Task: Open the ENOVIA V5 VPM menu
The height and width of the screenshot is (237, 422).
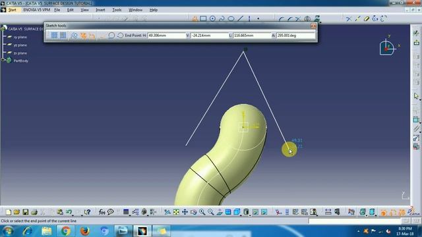Action: 37,10
